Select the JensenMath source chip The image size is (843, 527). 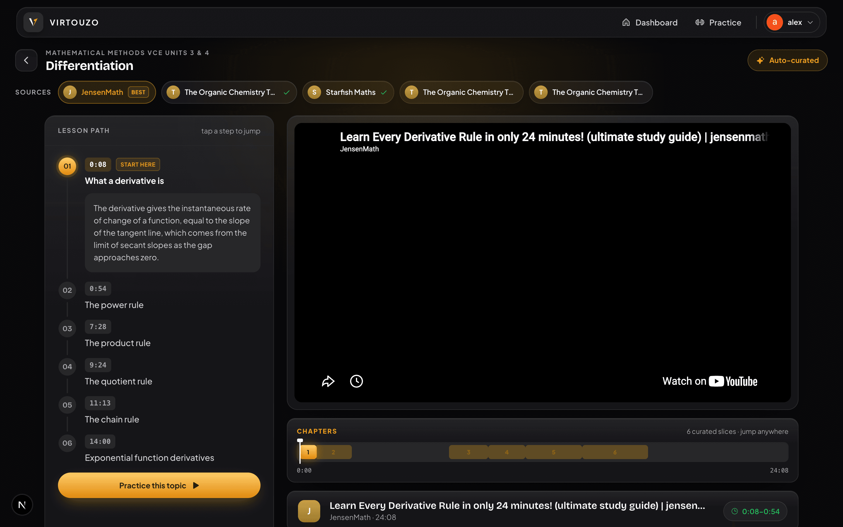pos(107,92)
